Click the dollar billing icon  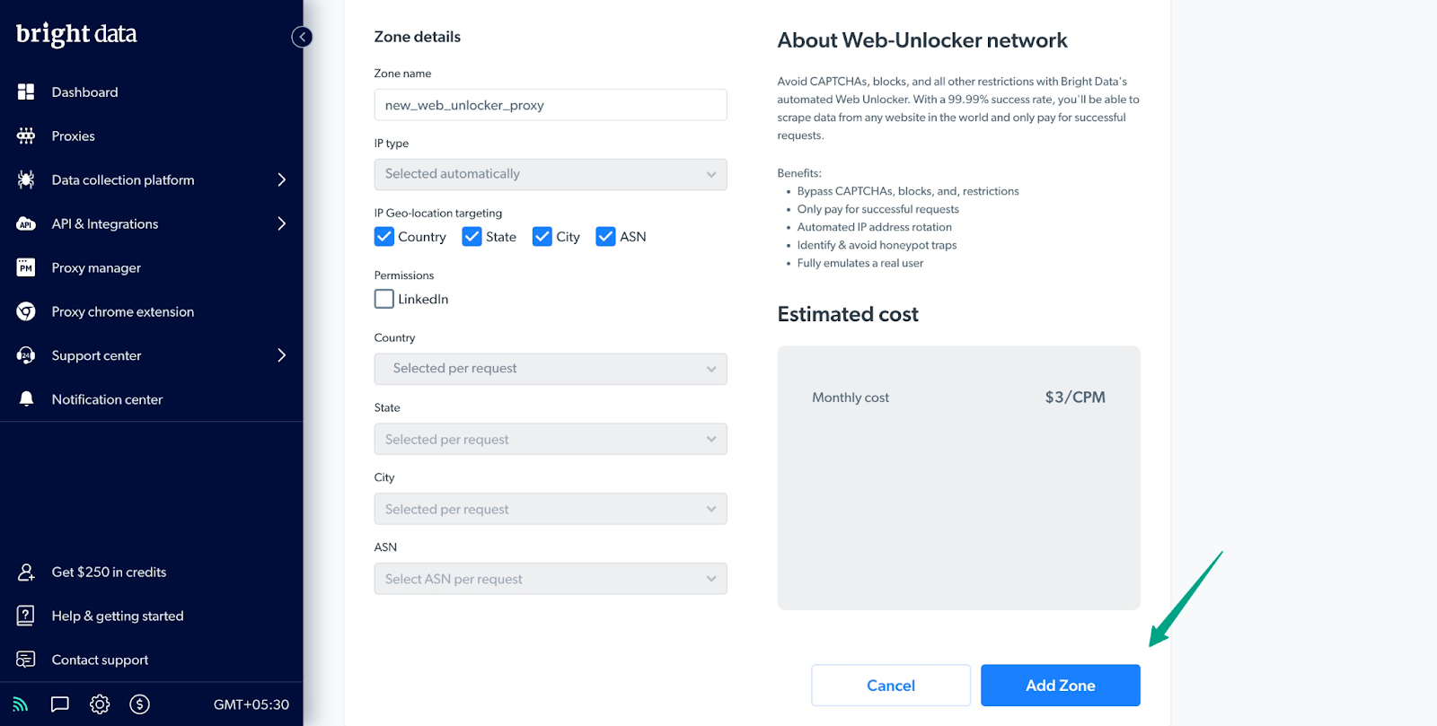(x=139, y=704)
